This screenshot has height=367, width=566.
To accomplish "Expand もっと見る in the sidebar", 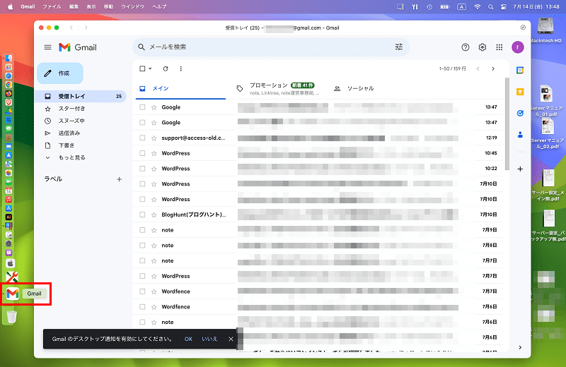I will tap(71, 157).
